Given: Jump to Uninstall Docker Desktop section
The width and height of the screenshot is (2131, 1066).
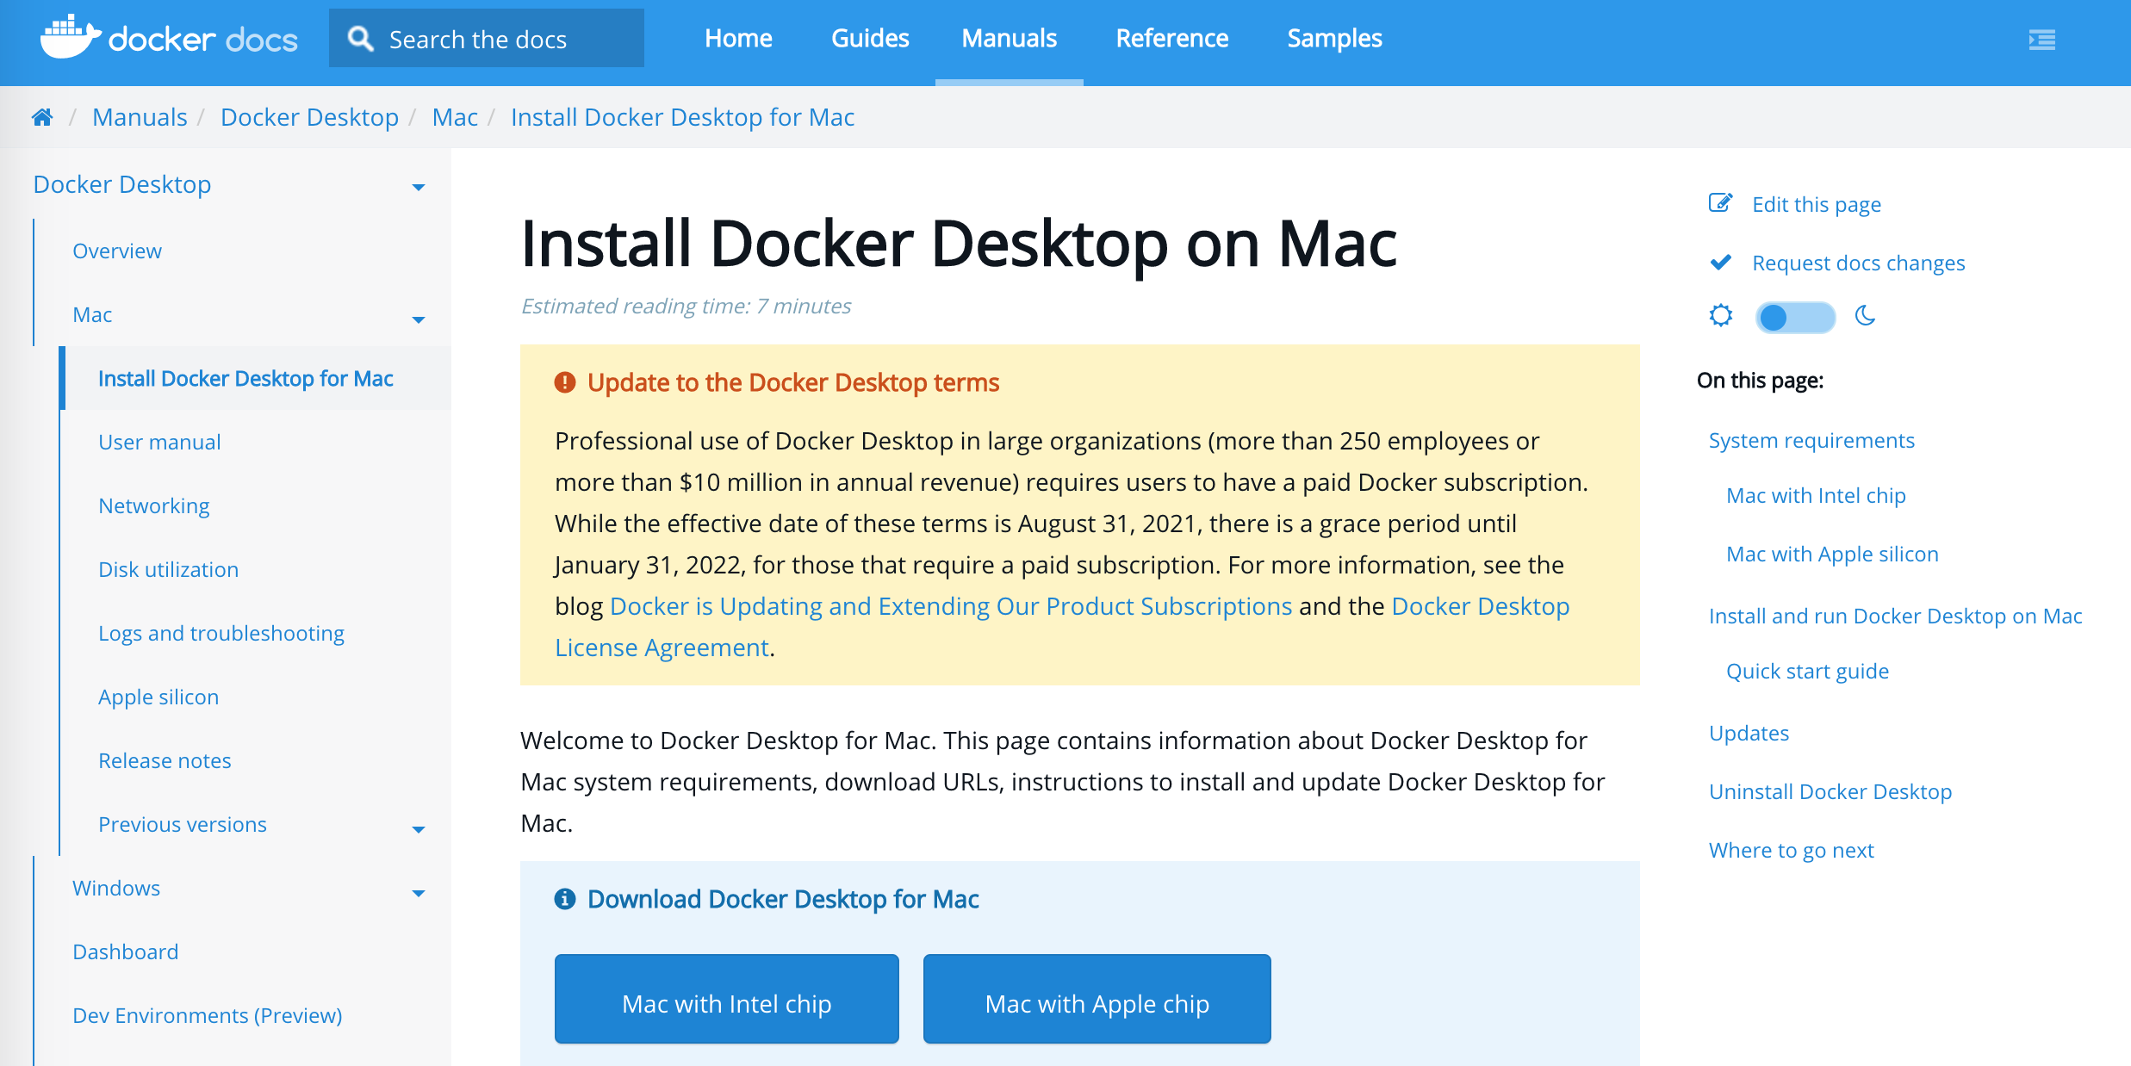Looking at the screenshot, I should click(x=1830, y=792).
